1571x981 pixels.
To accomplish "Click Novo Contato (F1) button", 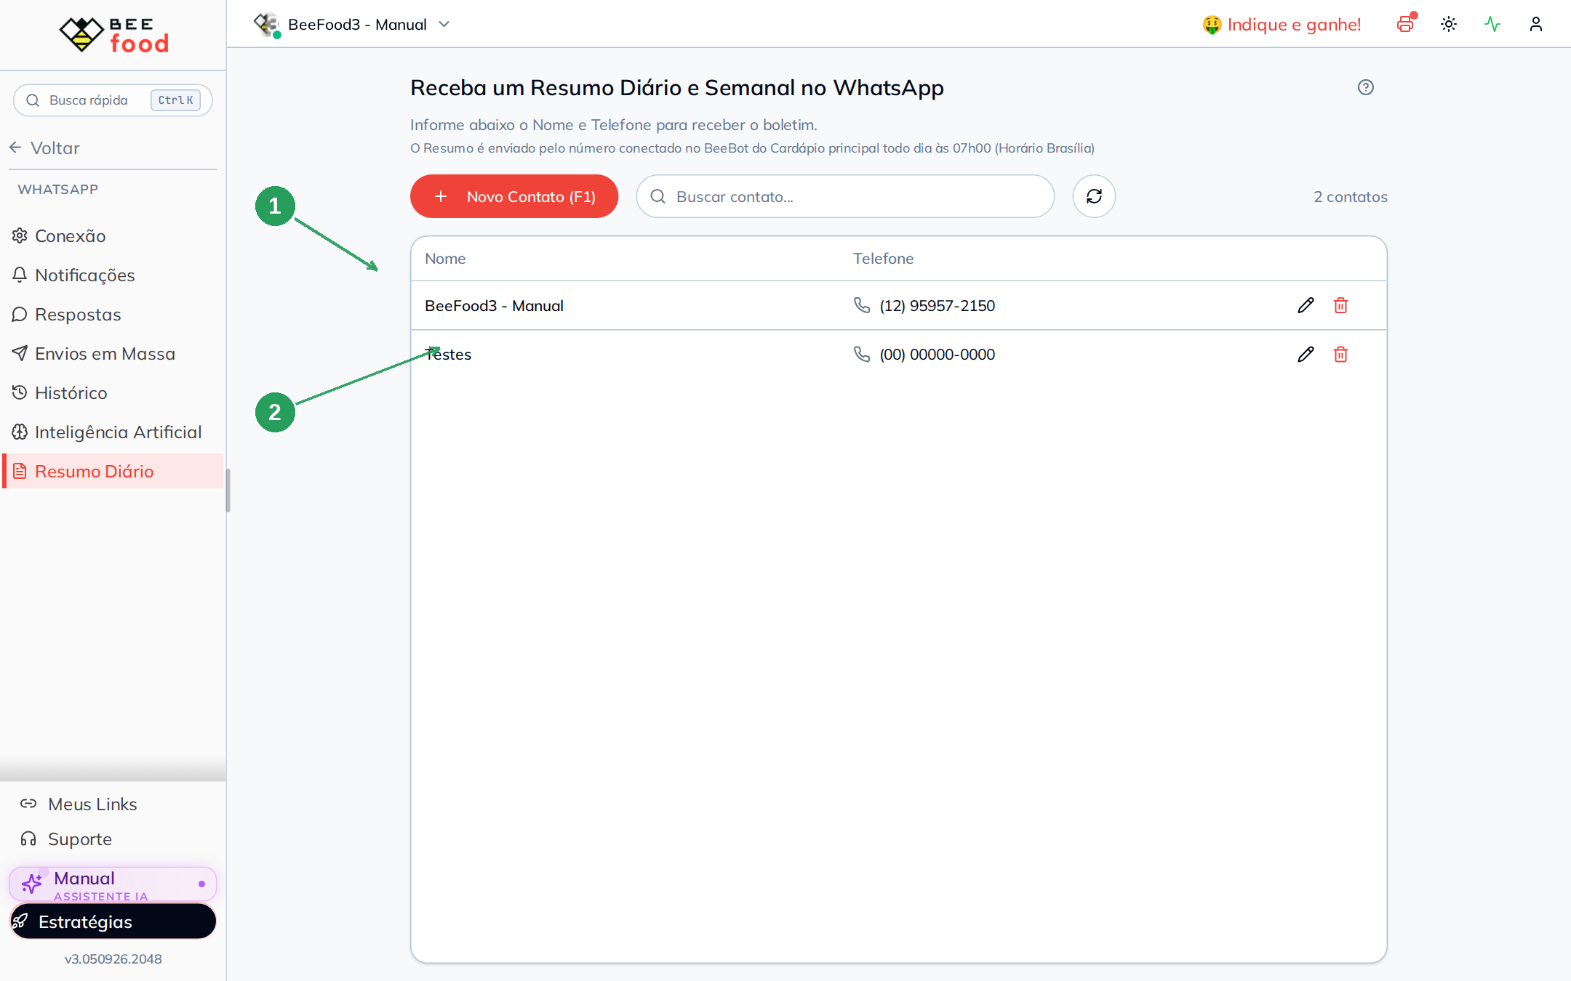I will (x=514, y=196).
